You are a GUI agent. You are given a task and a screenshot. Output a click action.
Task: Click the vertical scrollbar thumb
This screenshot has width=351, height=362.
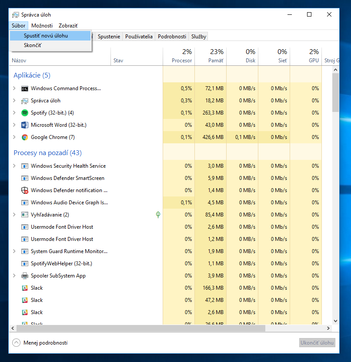pos(335,93)
